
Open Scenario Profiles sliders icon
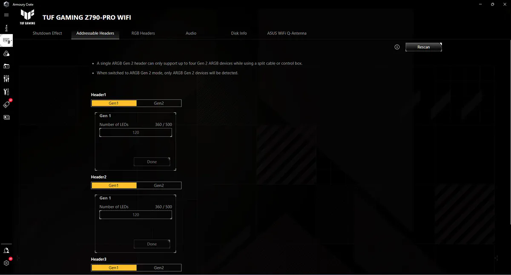point(6,79)
